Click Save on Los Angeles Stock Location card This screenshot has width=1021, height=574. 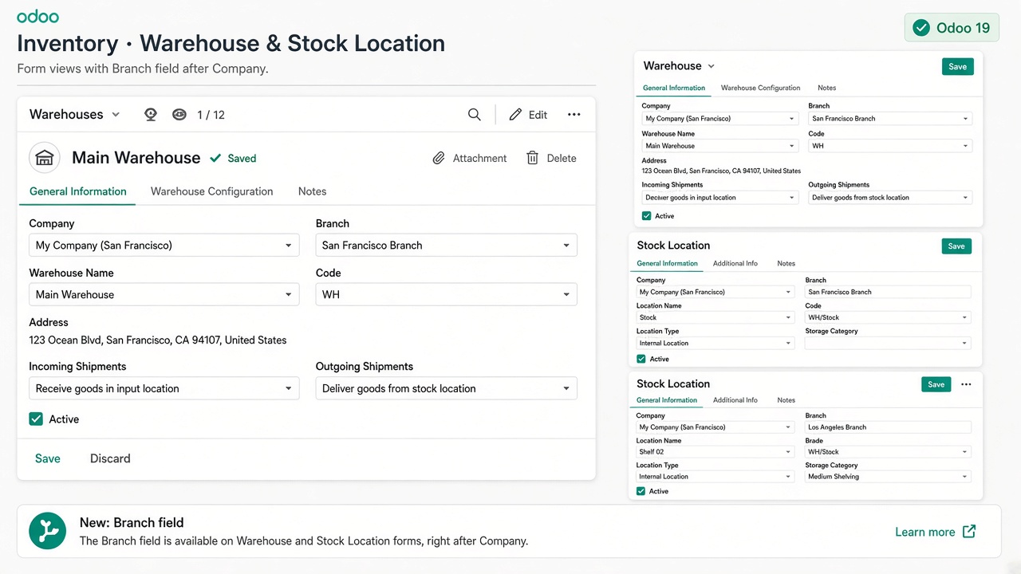coord(936,384)
